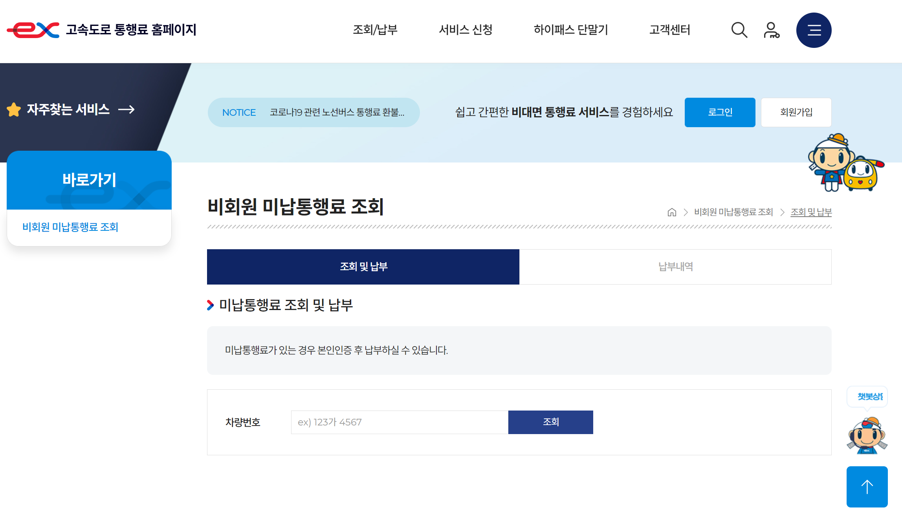Click the 차량번호 input field
The height and width of the screenshot is (522, 902).
(x=399, y=422)
